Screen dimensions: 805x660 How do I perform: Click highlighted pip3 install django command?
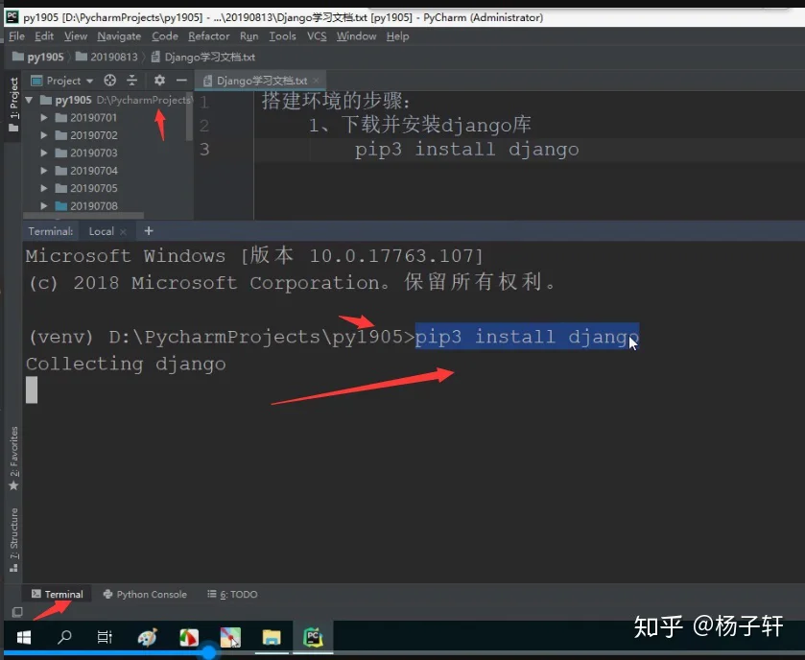click(x=527, y=337)
